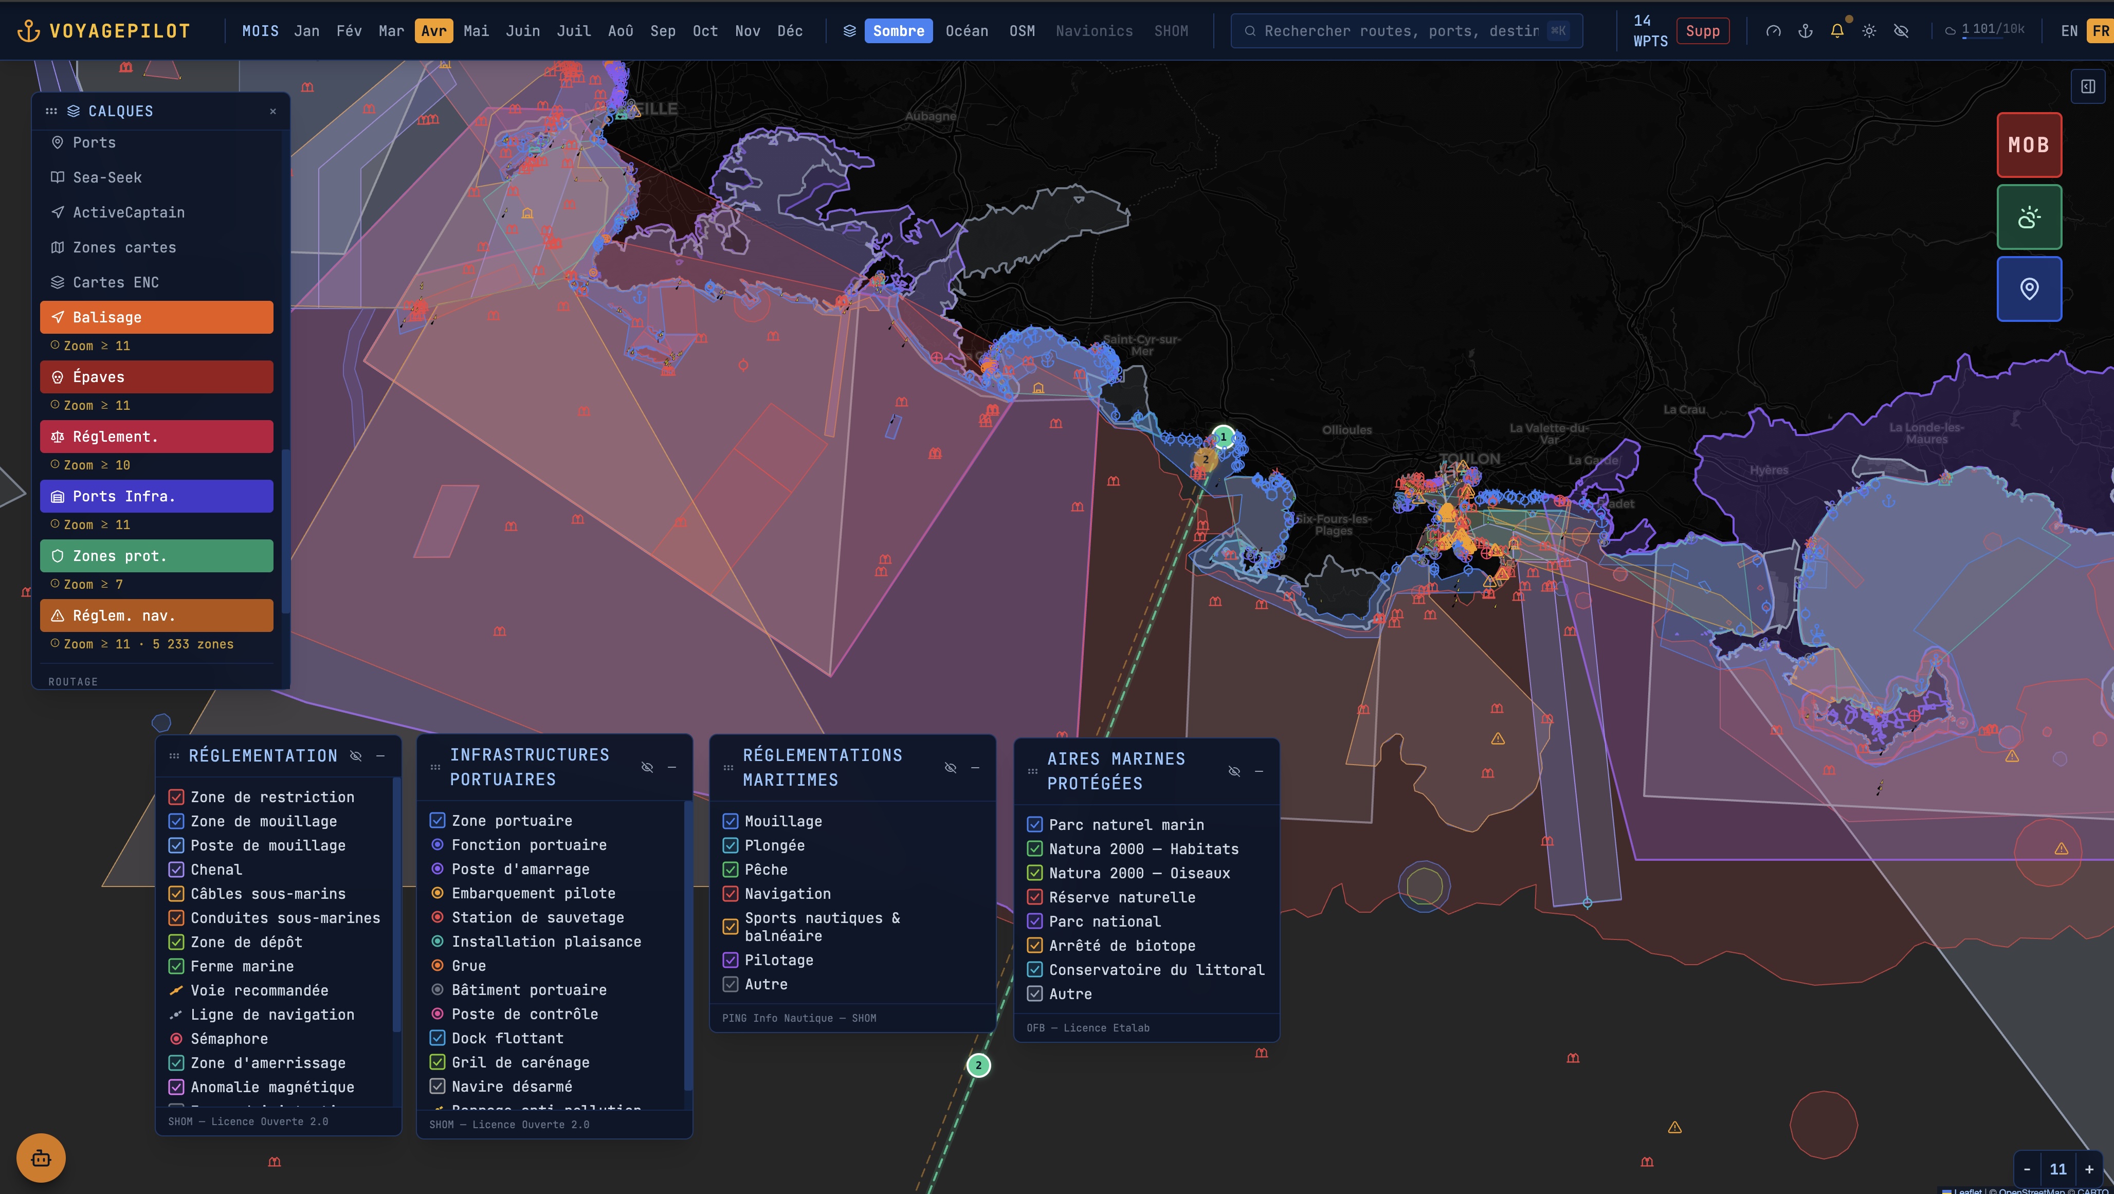Uncheck Parc national checkbox
Image resolution: width=2114 pixels, height=1194 pixels.
[1035, 921]
